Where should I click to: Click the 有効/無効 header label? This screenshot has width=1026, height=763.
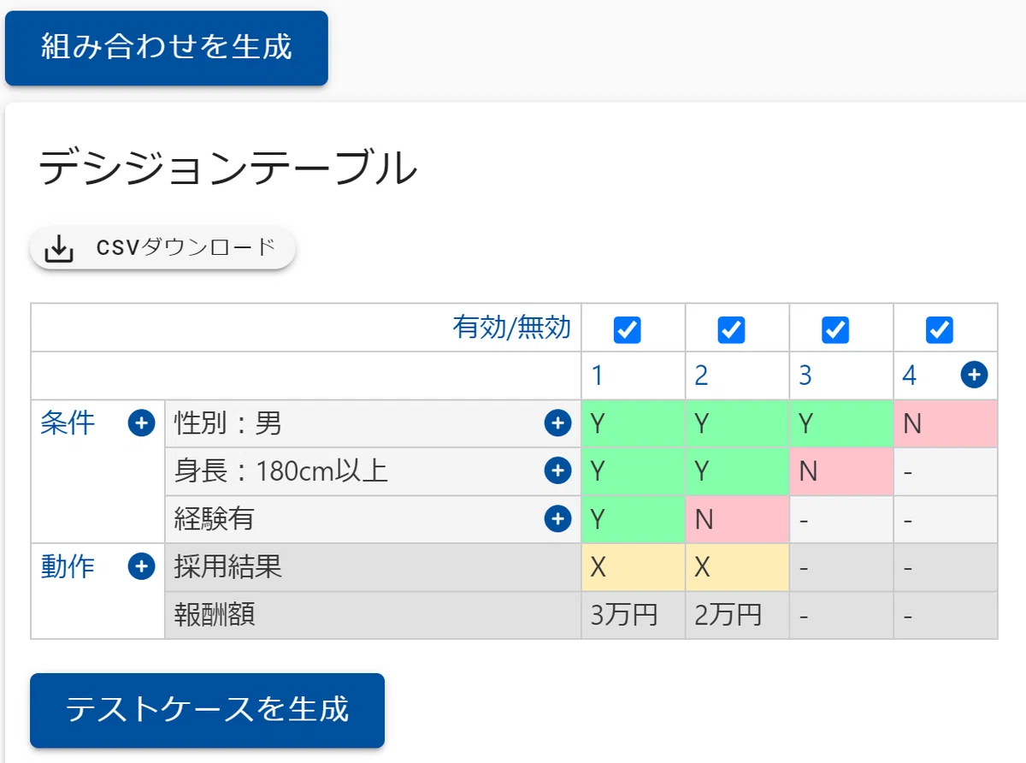[512, 328]
